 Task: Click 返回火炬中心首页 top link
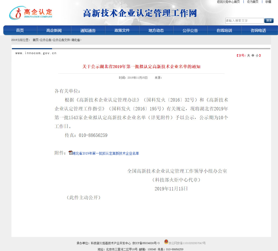pyautogui.click(x=228, y=2)
